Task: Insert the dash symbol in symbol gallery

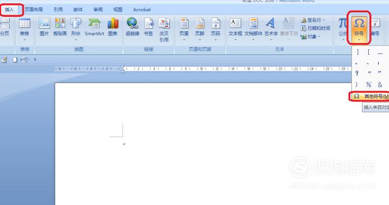Action: point(380,53)
